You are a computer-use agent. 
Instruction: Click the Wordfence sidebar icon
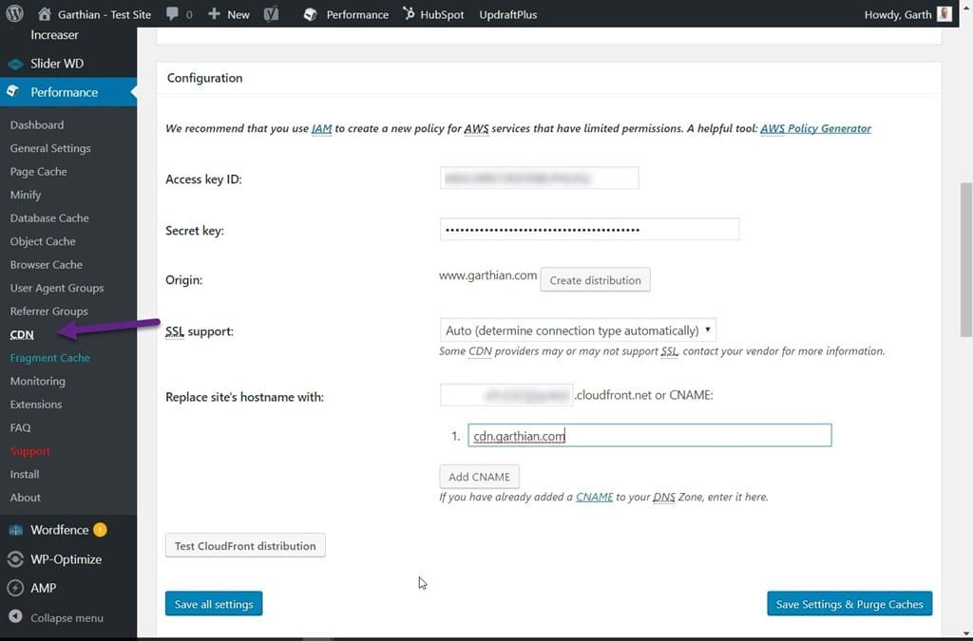tap(15, 530)
